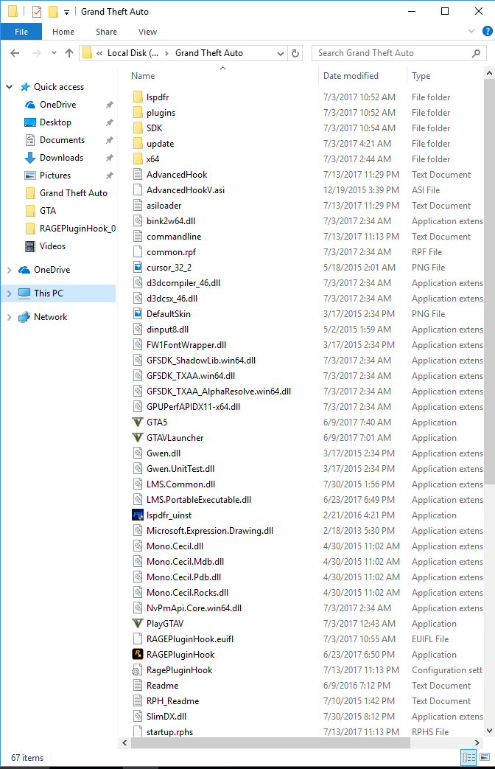Click the plugins folder icon
Image resolution: width=495 pixels, height=769 pixels.
click(x=138, y=112)
